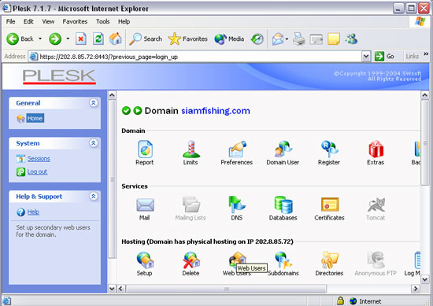Screen dimensions: 433x306
Task: Open the Tools menu
Action: [102, 21]
